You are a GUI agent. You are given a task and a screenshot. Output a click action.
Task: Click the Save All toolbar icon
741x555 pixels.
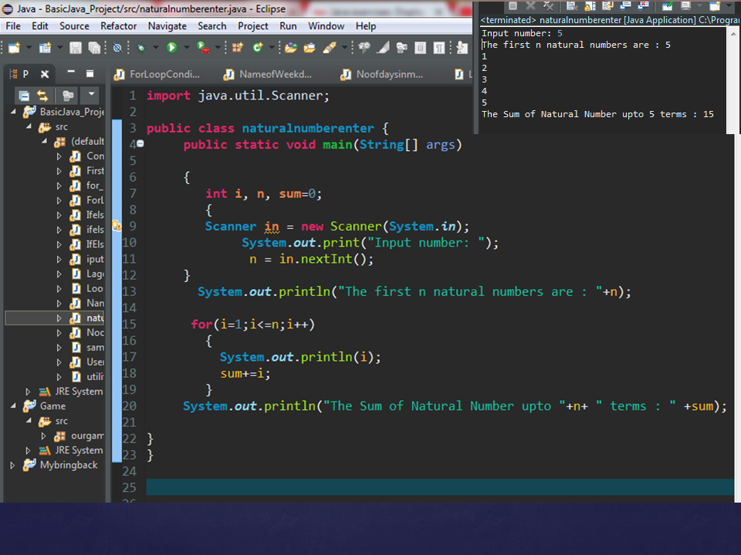(93, 48)
